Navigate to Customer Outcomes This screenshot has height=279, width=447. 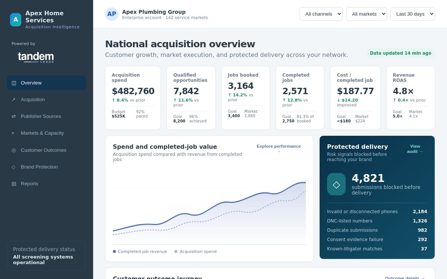[47, 150]
